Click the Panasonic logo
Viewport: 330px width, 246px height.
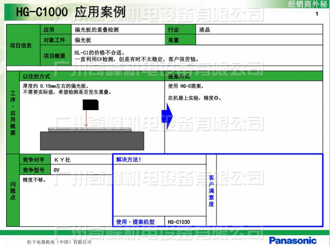click(293, 241)
